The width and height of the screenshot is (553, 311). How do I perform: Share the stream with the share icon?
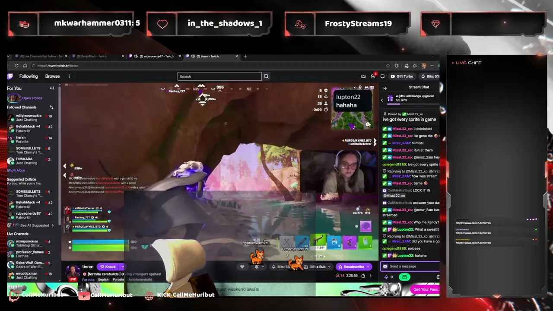pos(363,276)
